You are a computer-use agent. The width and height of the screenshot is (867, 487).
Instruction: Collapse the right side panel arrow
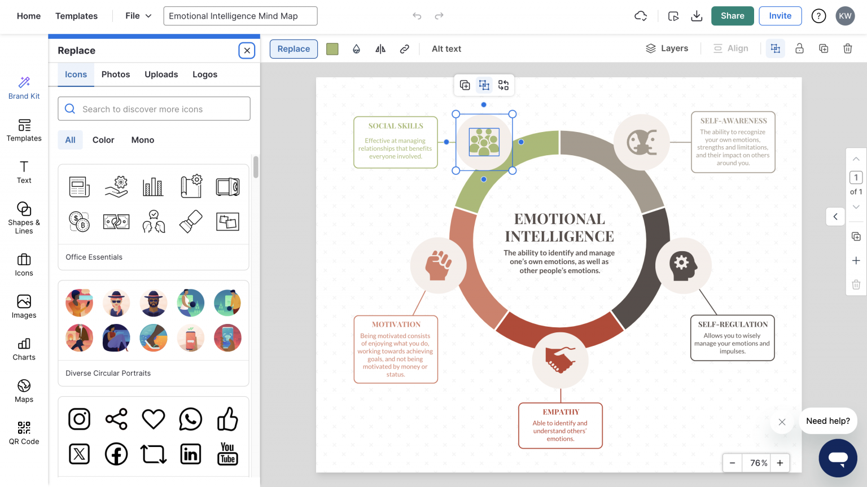835,216
